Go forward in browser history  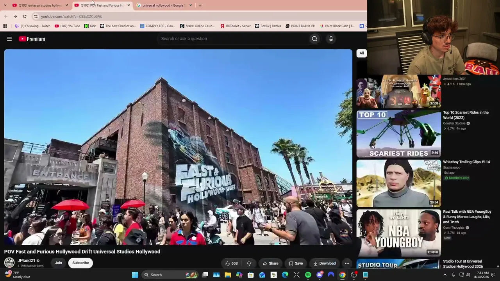tap(15, 16)
